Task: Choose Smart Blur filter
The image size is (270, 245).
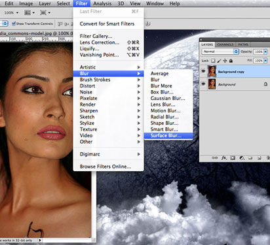Action: tap(168, 129)
